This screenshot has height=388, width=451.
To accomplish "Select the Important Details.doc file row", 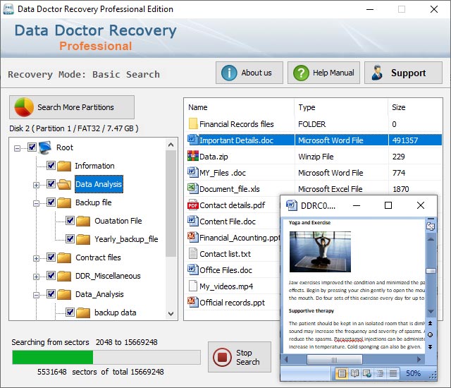I will [x=314, y=140].
